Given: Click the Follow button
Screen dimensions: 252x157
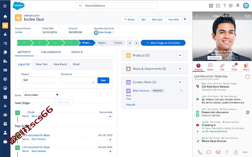Looking at the screenshot, I should [x=129, y=19].
